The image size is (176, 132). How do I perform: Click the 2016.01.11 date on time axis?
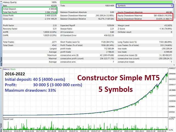(7, 131)
